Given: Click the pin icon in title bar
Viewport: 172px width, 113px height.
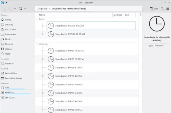Looking at the screenshot, I should click(6, 3).
